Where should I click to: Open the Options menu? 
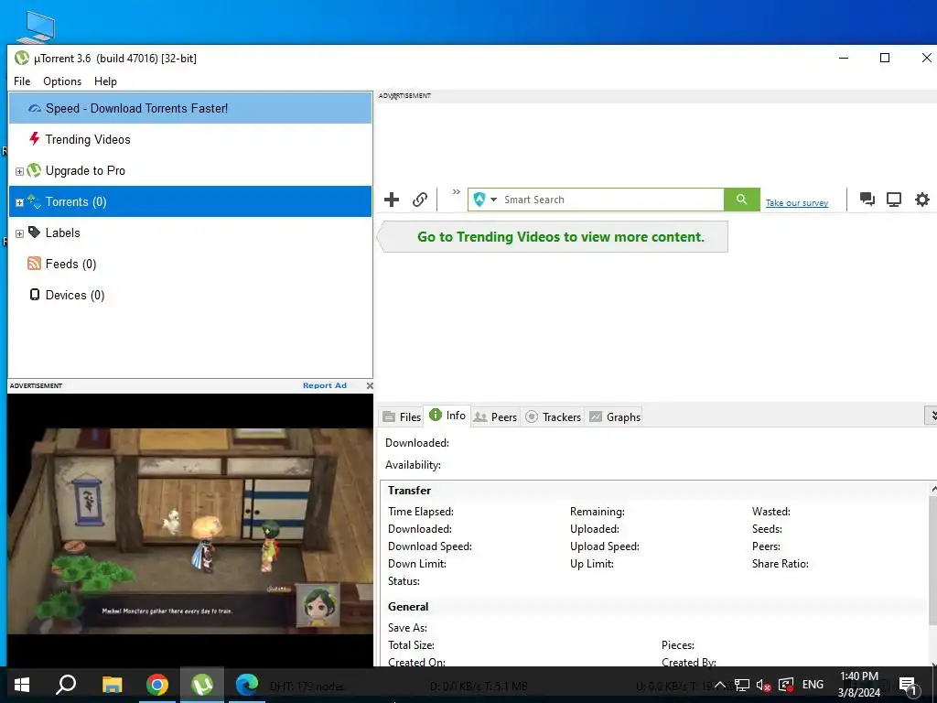coord(62,81)
